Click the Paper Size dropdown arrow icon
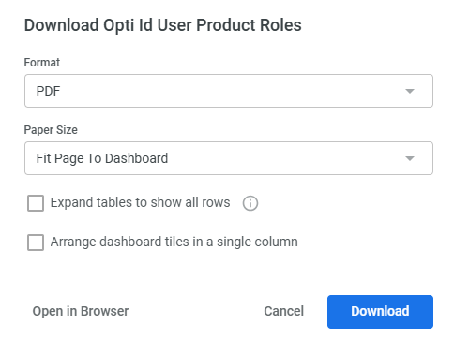 (x=410, y=158)
